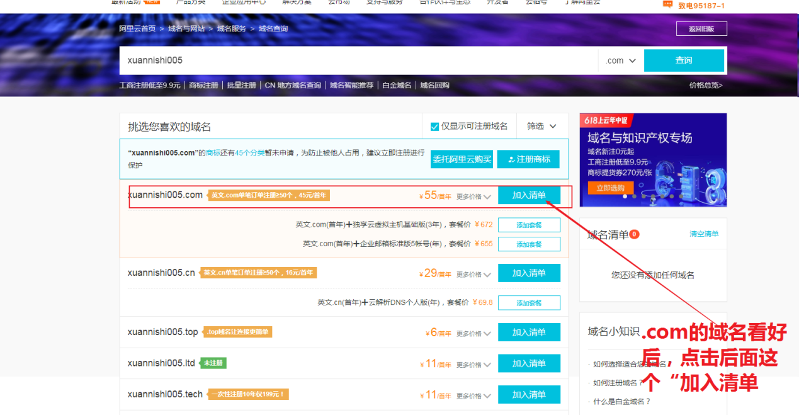
Task: Click the xuannishi005.top domain name text
Action: tap(162, 332)
